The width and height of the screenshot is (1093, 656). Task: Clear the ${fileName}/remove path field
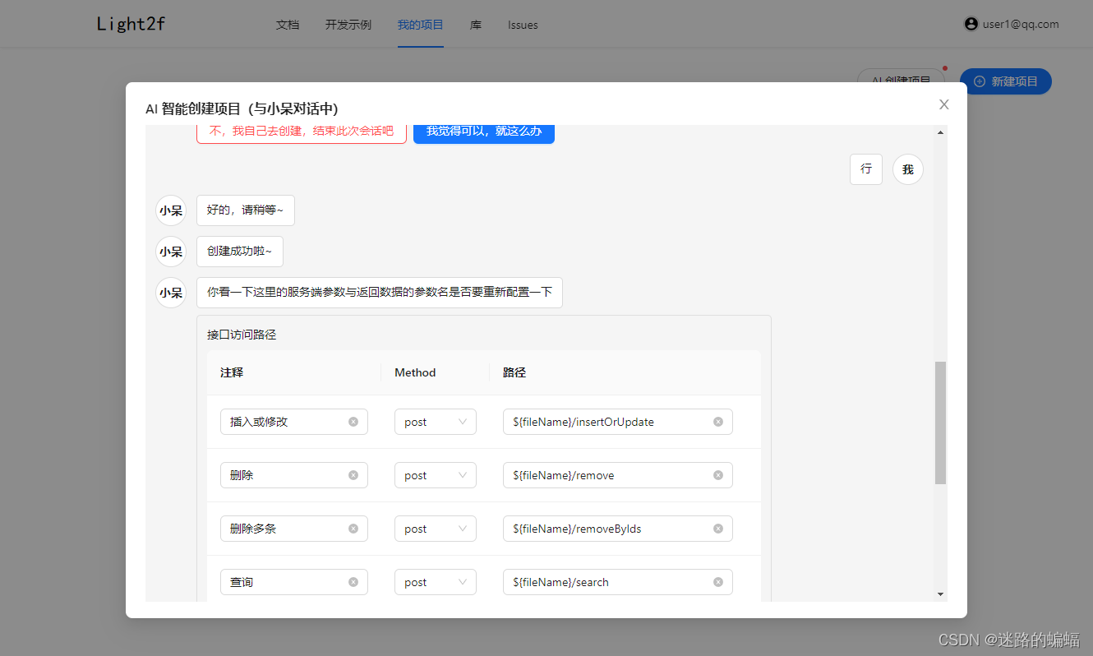pos(718,475)
